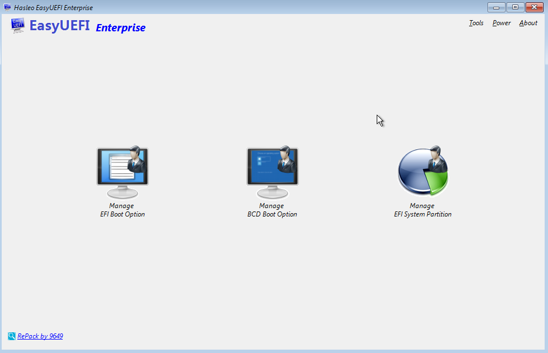548x353 pixels.
Task: Click the Enterprise edition text
Action: [x=120, y=27]
